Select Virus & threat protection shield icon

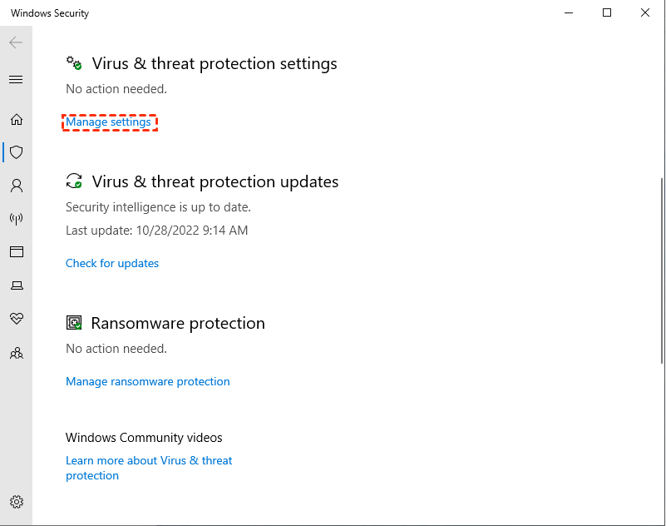click(16, 152)
